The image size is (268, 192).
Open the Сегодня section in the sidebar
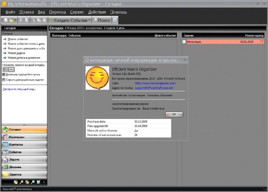[x=23, y=129]
